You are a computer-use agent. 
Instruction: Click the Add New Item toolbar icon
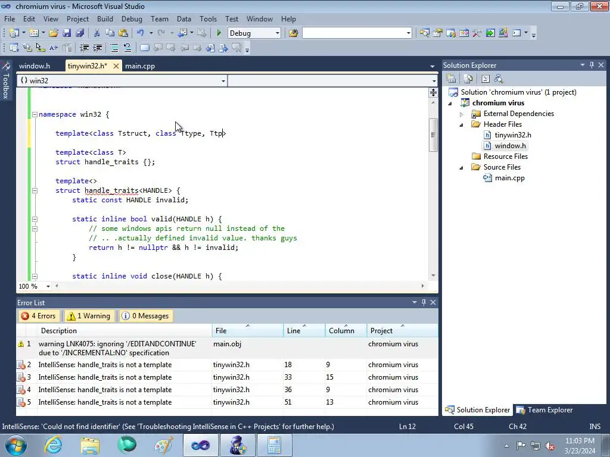point(34,33)
